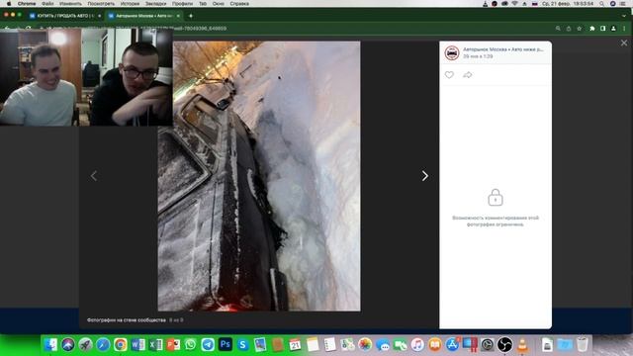This screenshot has width=633, height=356.
Task: Open Safari from the Dock
Action: coord(103,345)
